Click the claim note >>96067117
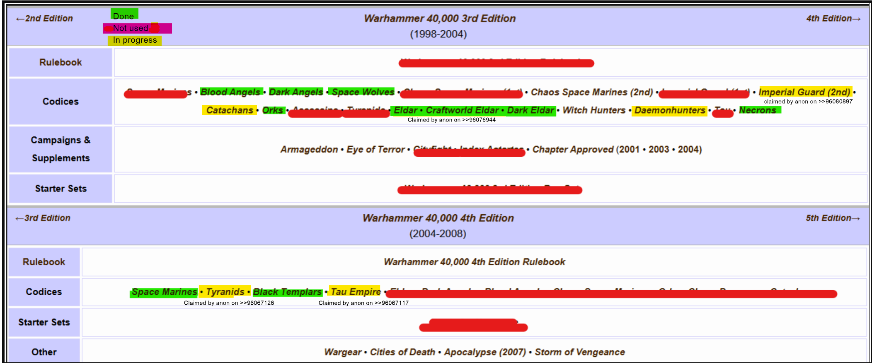Screen dimensions: 872x364 (x=363, y=303)
